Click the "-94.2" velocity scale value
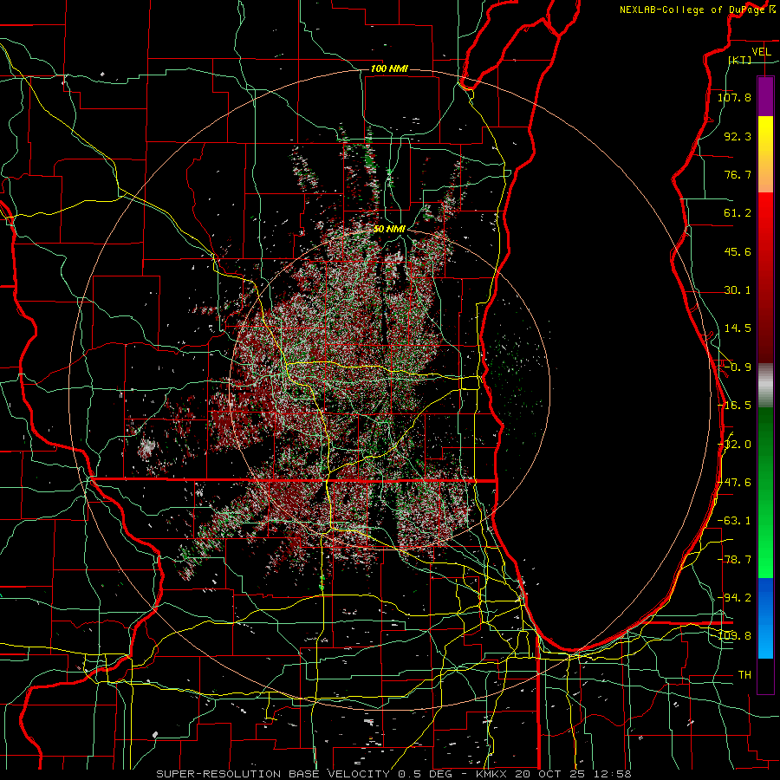The height and width of the screenshot is (780, 780). (x=734, y=597)
